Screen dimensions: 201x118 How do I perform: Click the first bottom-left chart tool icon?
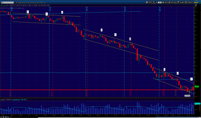tap(1, 117)
